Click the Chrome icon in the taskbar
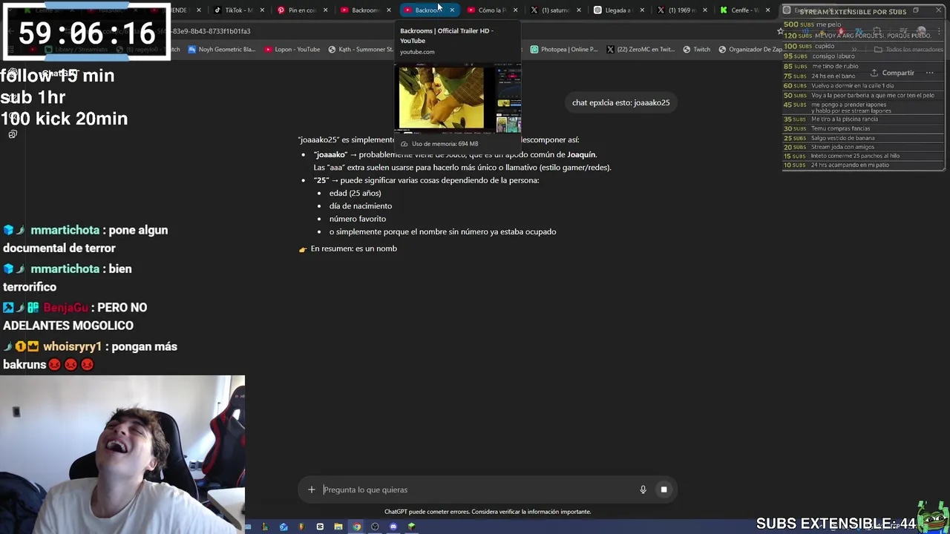 pyautogui.click(x=357, y=527)
